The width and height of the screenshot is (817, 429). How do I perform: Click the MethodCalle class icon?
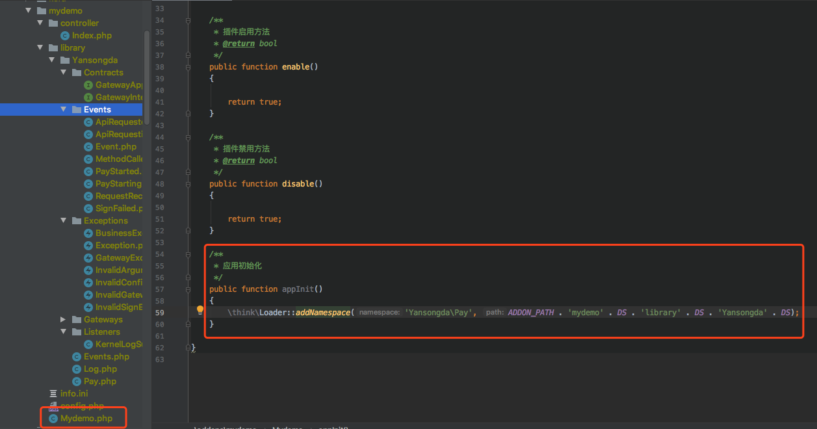click(x=88, y=159)
